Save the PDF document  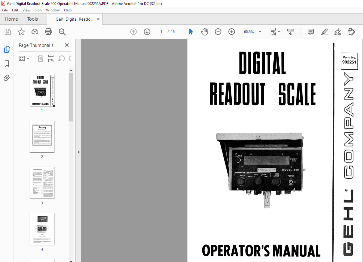[7, 32]
